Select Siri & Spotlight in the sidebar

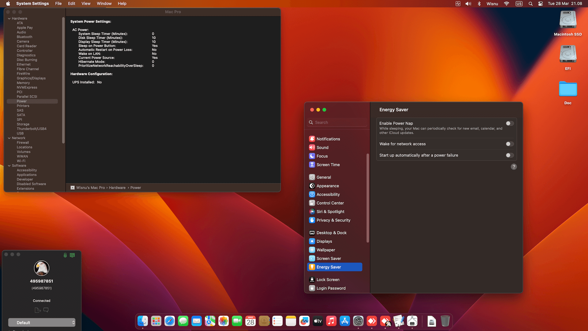click(330, 211)
